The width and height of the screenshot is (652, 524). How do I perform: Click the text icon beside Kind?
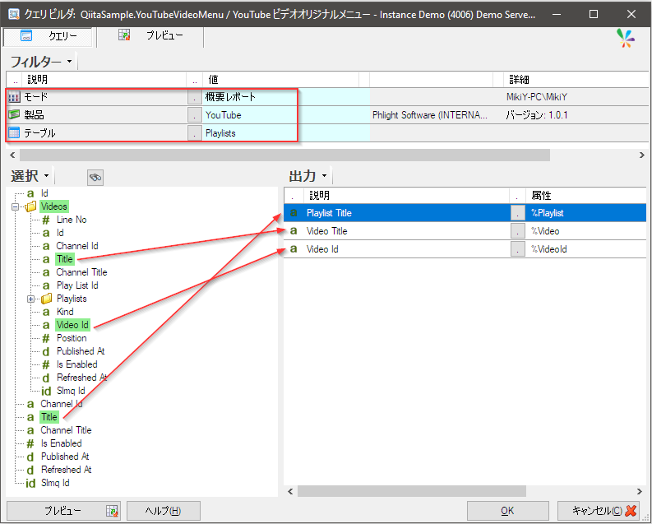46,312
